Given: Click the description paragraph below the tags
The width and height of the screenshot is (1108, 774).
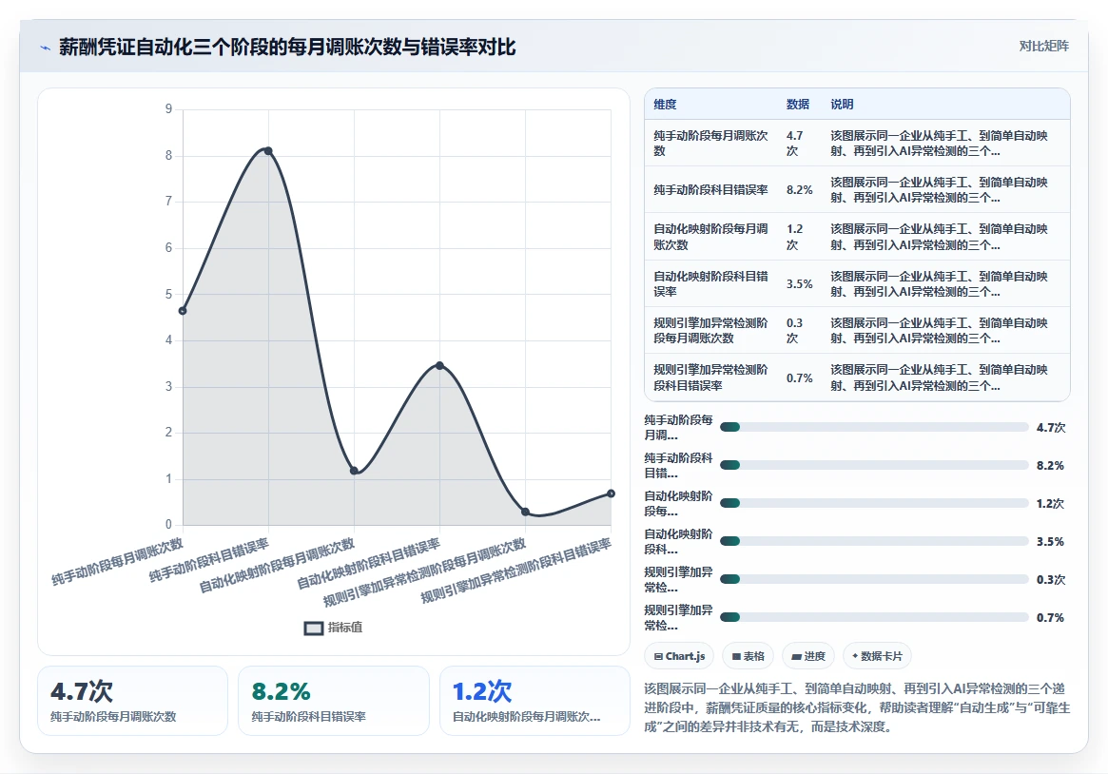Looking at the screenshot, I should point(856,707).
